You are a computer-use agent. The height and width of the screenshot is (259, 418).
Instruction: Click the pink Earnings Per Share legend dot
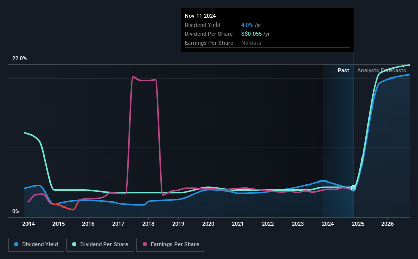(x=145, y=244)
